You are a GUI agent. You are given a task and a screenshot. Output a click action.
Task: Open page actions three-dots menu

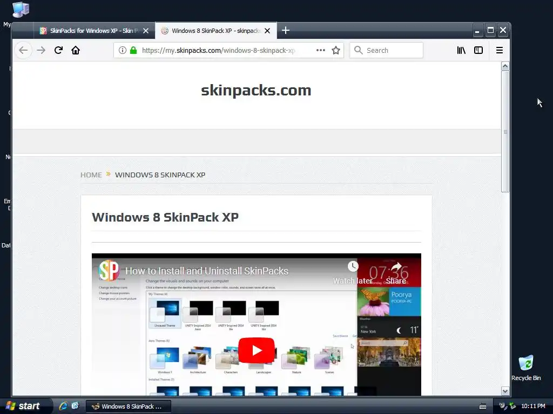(x=321, y=50)
